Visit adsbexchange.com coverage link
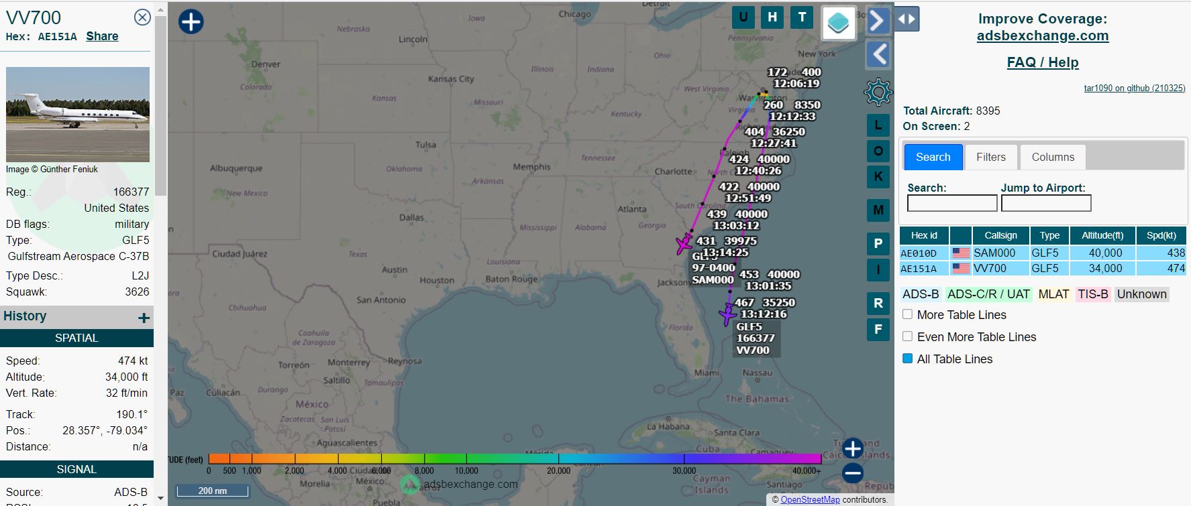Screen dimensions: 1191x506 tap(1043, 36)
